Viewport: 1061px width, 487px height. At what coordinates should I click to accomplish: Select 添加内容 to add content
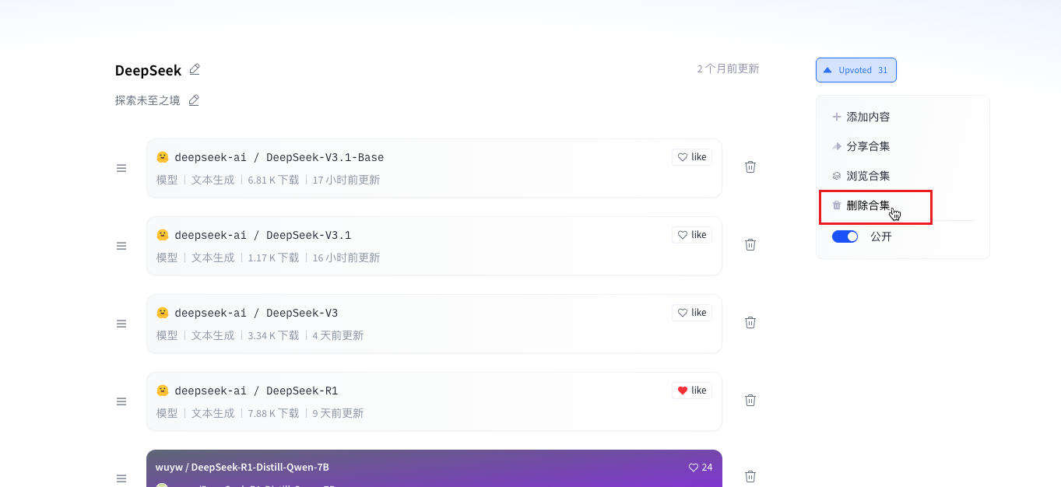click(x=867, y=117)
